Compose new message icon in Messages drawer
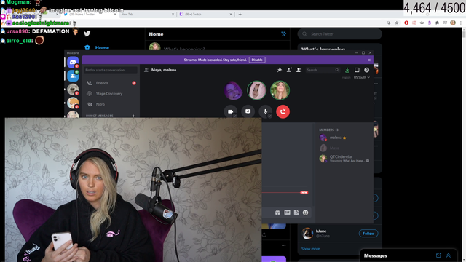 point(438,255)
